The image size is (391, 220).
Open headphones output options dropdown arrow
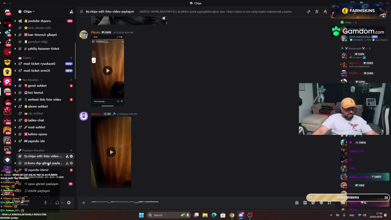[x=62, y=203]
